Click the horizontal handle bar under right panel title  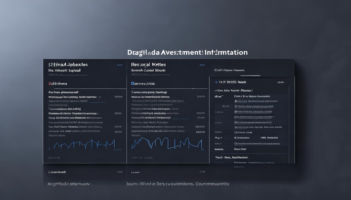(x=250, y=76)
